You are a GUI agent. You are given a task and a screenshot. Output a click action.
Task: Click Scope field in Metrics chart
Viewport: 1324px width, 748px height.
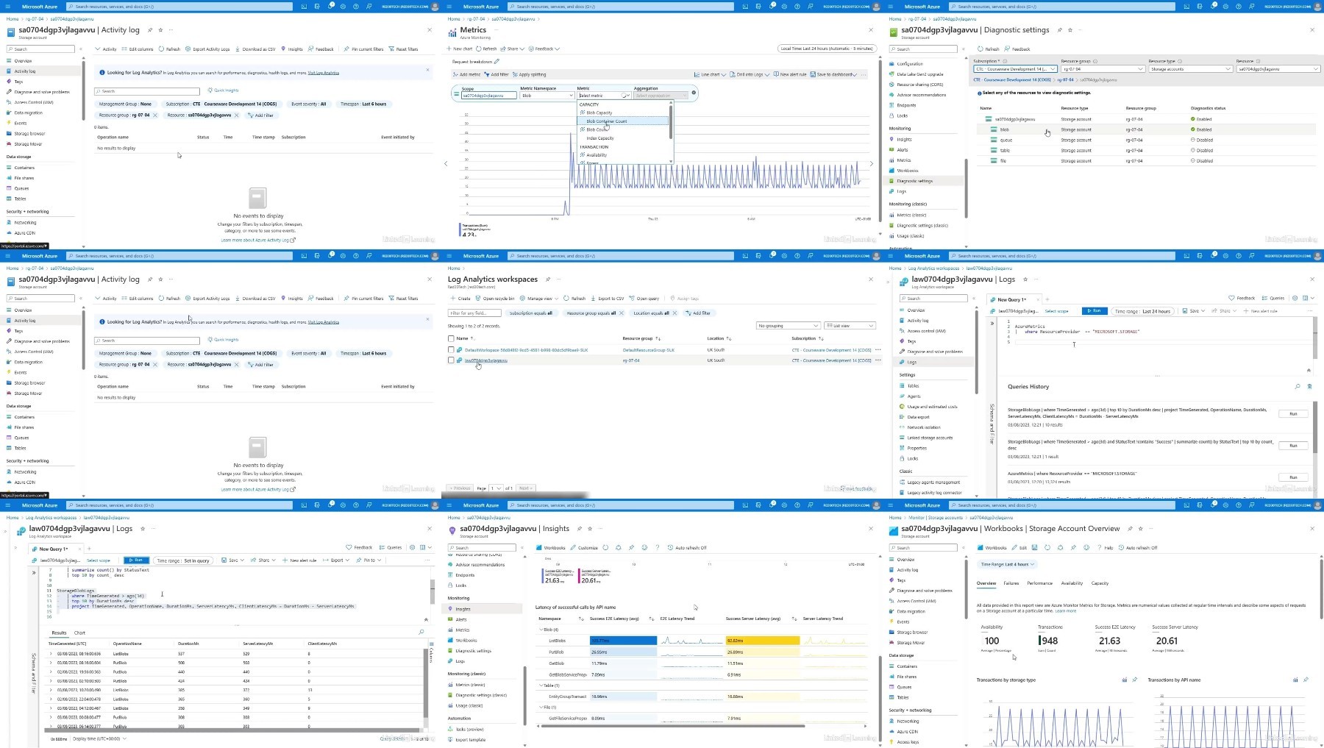point(489,96)
